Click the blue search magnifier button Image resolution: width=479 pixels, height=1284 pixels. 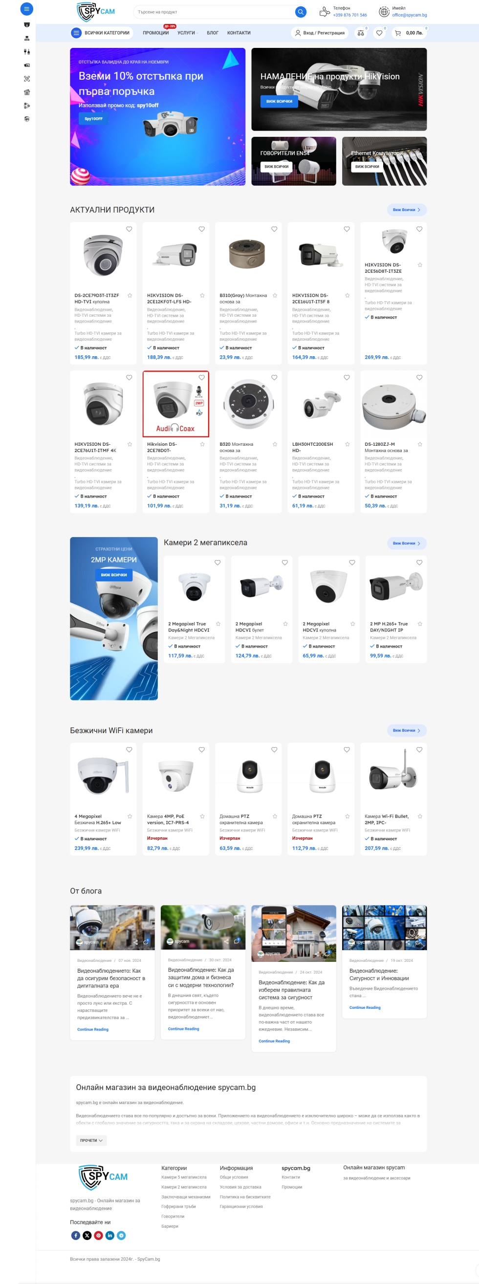tap(300, 11)
